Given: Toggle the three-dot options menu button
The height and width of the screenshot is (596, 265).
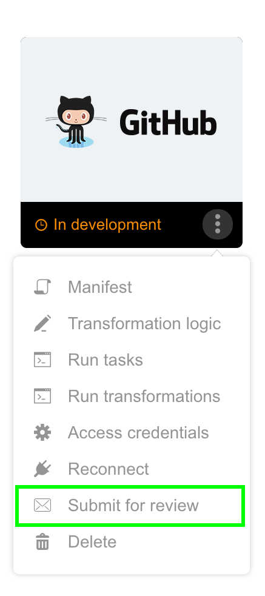Looking at the screenshot, I should tap(218, 224).
